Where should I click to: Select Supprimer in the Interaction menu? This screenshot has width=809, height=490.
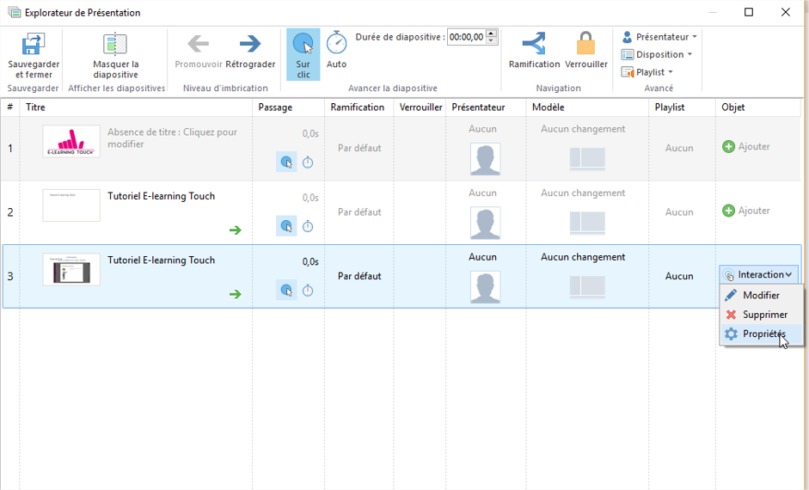click(763, 315)
